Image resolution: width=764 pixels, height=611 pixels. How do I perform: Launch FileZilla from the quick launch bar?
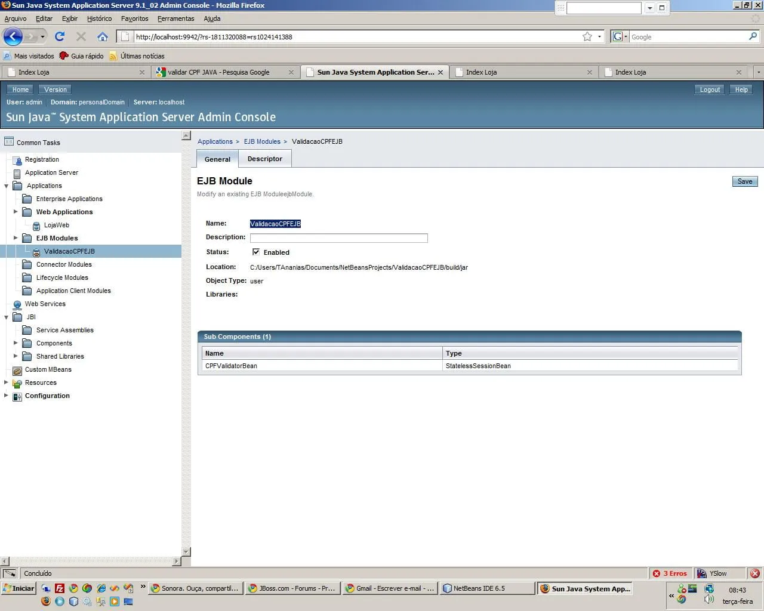(x=60, y=588)
